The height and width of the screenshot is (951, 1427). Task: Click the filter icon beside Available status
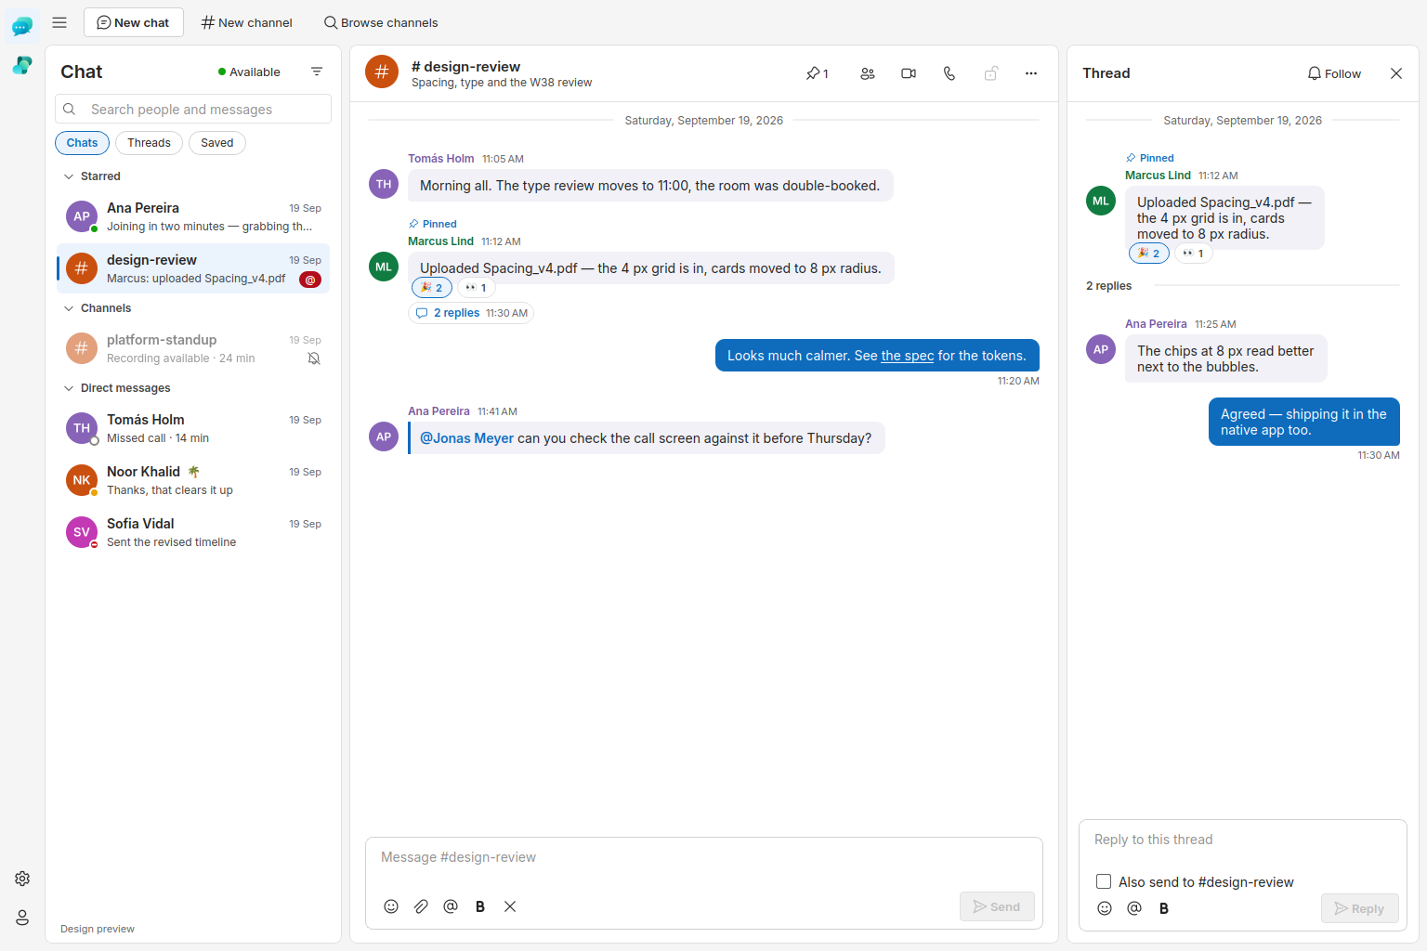pyautogui.click(x=317, y=72)
